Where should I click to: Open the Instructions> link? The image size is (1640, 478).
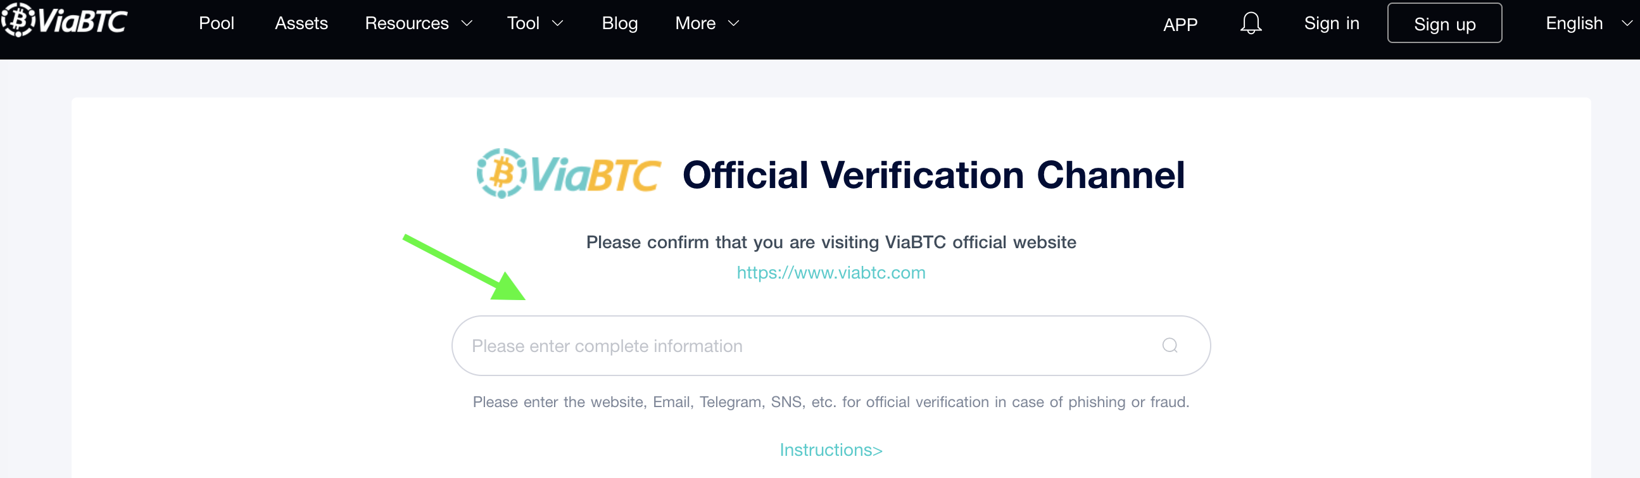coord(831,450)
